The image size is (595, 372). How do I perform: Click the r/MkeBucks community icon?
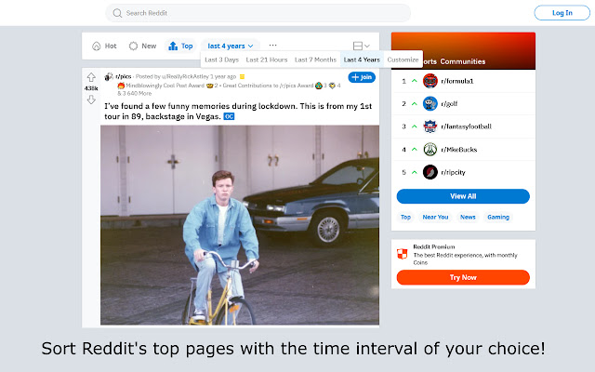430,149
